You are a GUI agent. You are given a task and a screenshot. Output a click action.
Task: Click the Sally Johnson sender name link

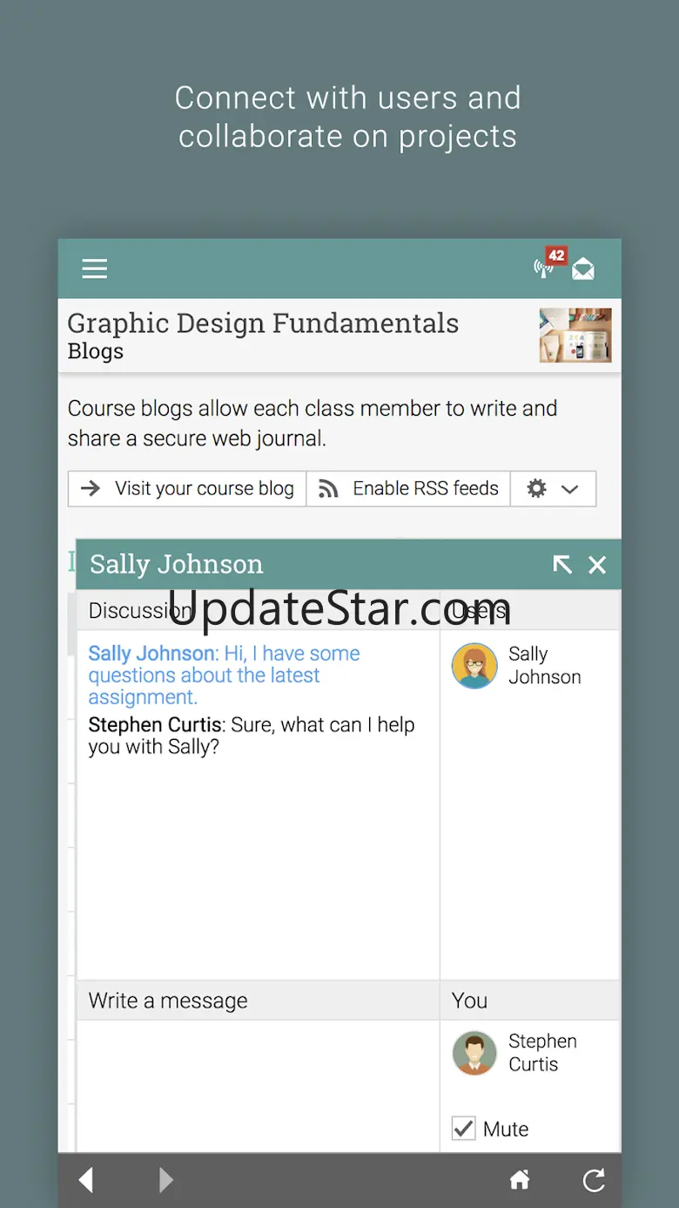tap(151, 654)
